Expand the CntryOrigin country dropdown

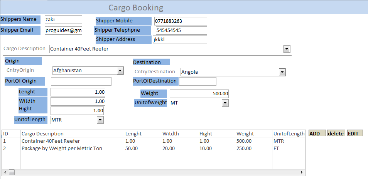[x=120, y=71]
